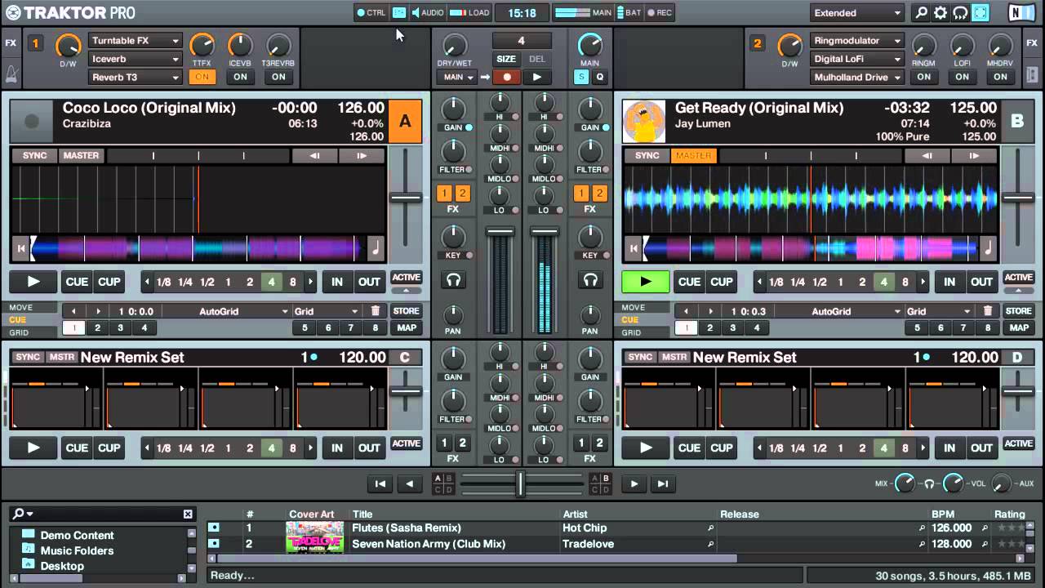Play Remix Deck D
The image size is (1045, 588).
pos(645,448)
